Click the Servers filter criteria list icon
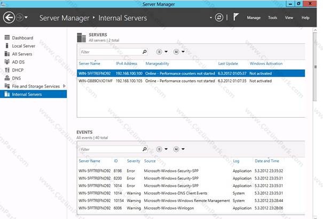The height and width of the screenshot is (219, 323). [x=159, y=52]
